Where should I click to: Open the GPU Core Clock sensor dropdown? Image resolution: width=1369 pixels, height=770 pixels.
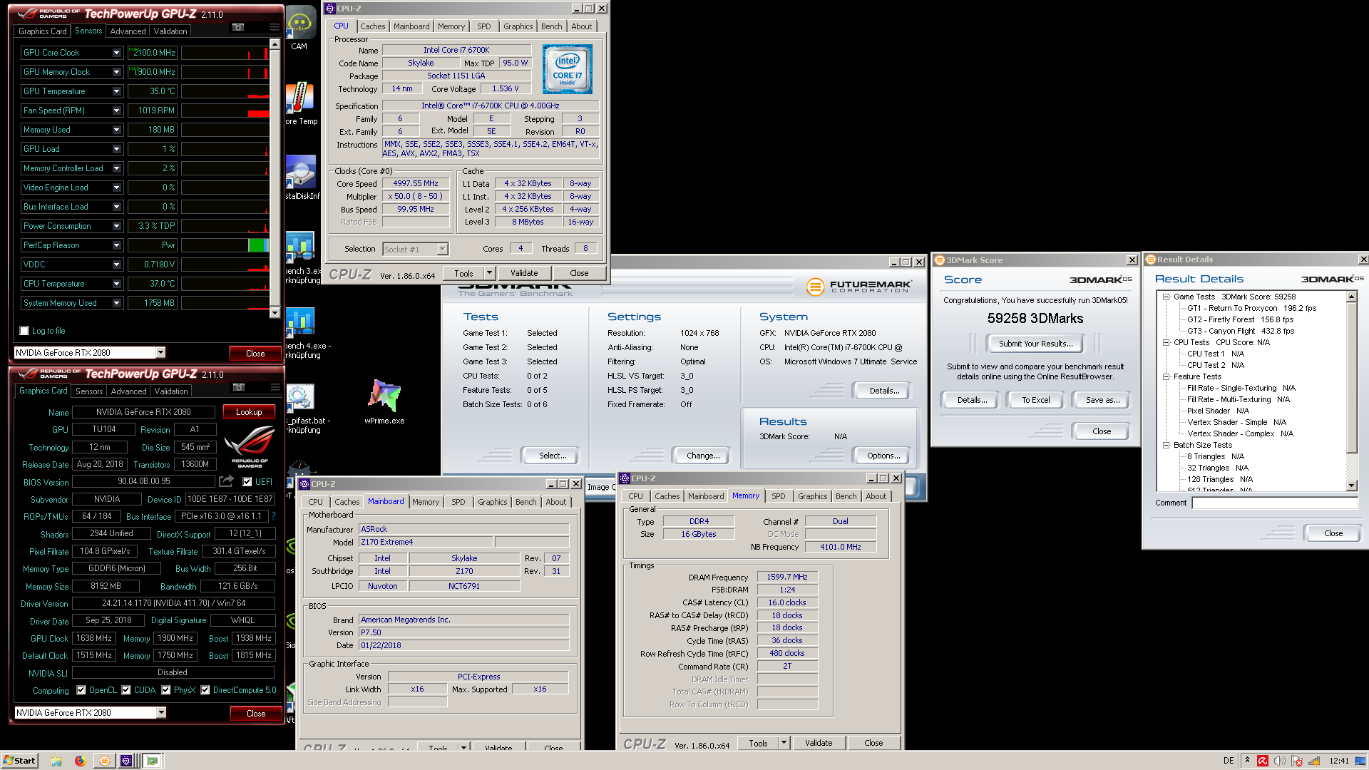pyautogui.click(x=116, y=53)
